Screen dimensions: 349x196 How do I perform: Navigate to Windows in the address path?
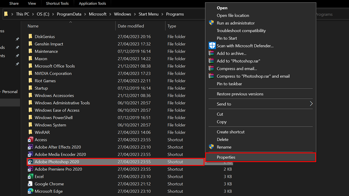(x=122, y=14)
